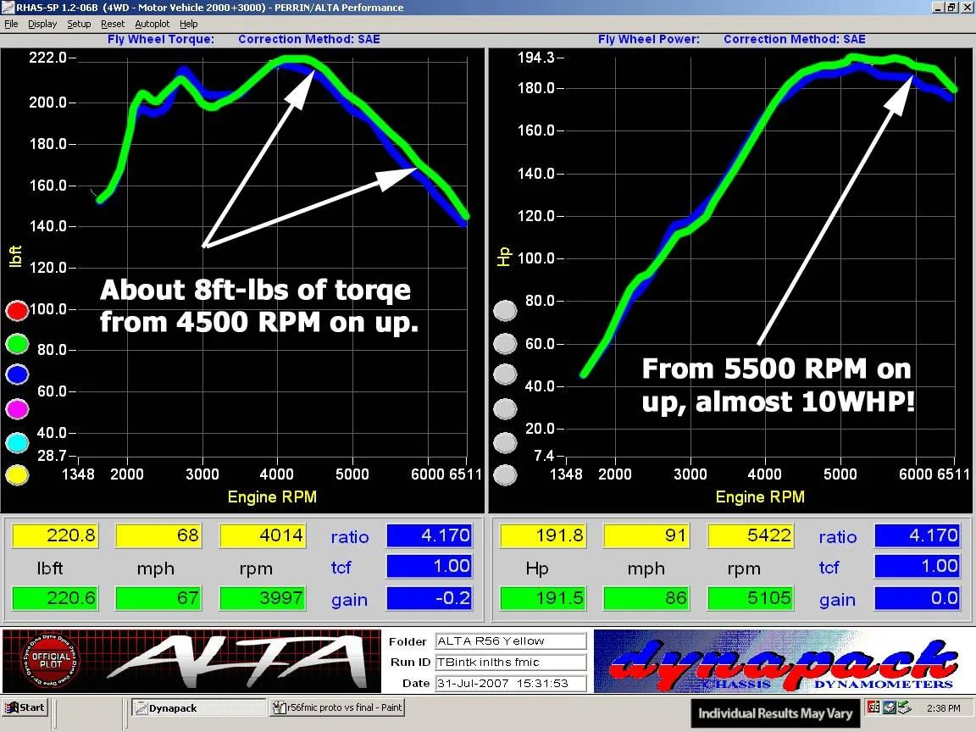Click the printer icon in the system tray
The height and width of the screenshot is (732, 976).
pyautogui.click(x=888, y=707)
